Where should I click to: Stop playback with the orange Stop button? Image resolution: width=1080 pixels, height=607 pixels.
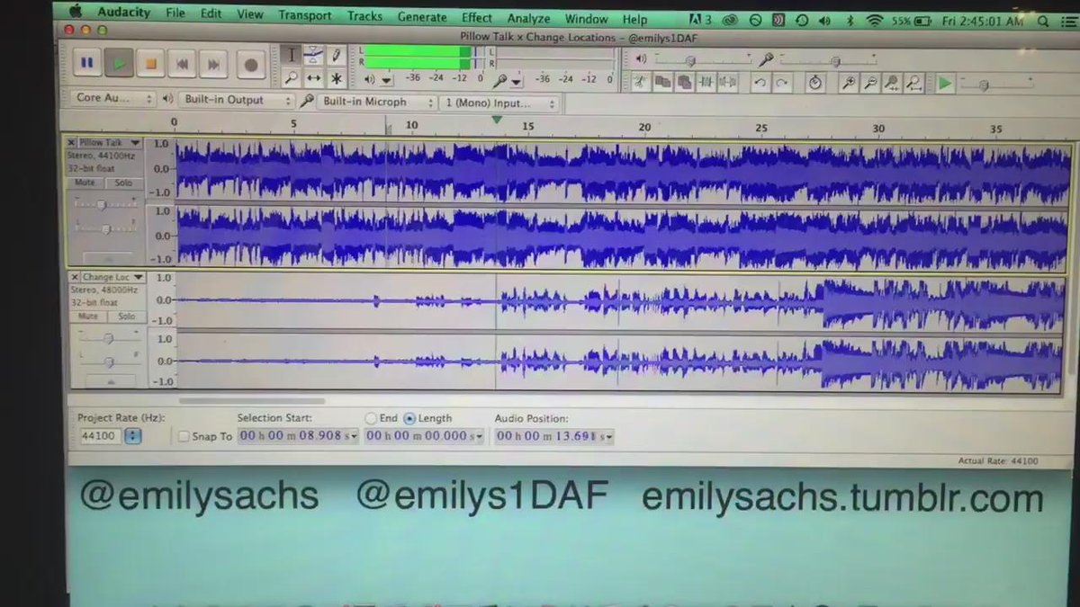(x=150, y=64)
